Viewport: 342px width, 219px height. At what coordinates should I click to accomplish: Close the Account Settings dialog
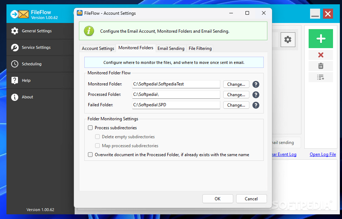click(264, 13)
